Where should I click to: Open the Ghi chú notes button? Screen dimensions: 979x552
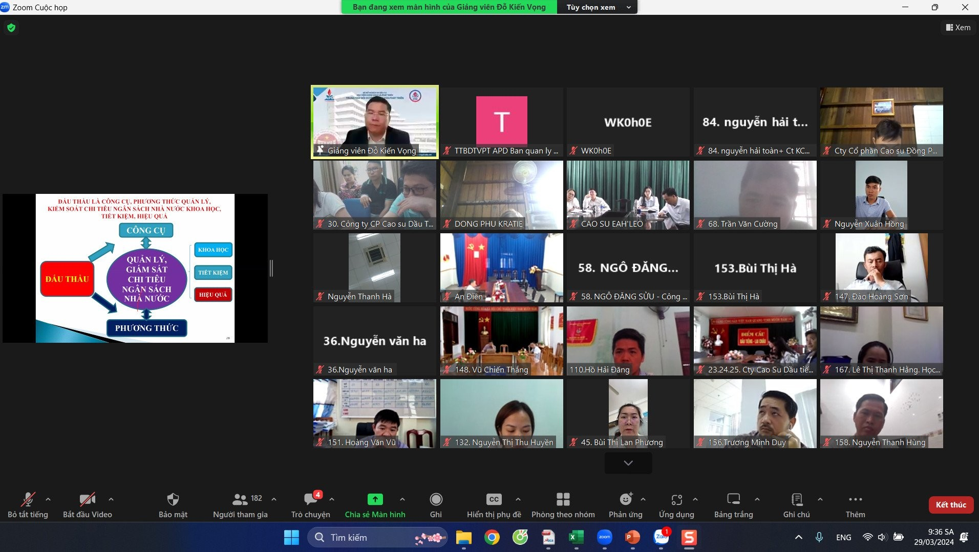[796, 500]
